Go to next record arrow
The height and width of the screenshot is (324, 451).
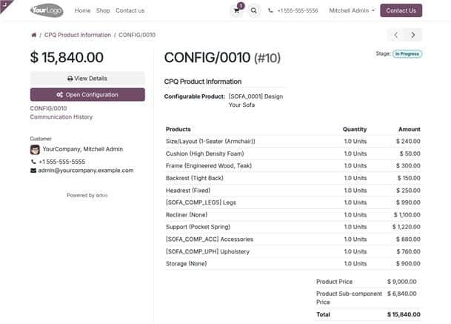click(413, 35)
